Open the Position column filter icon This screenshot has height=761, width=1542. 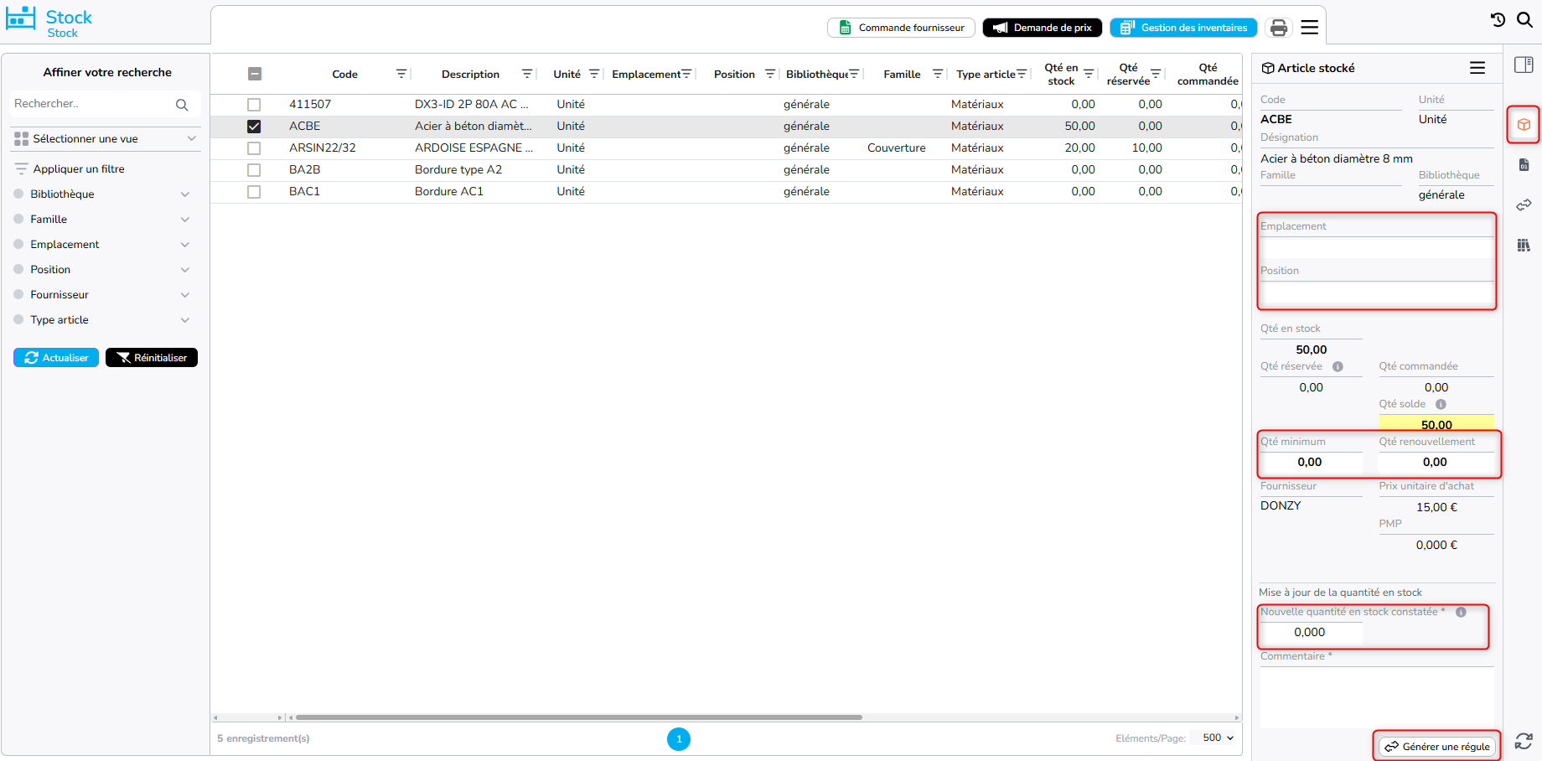(770, 74)
